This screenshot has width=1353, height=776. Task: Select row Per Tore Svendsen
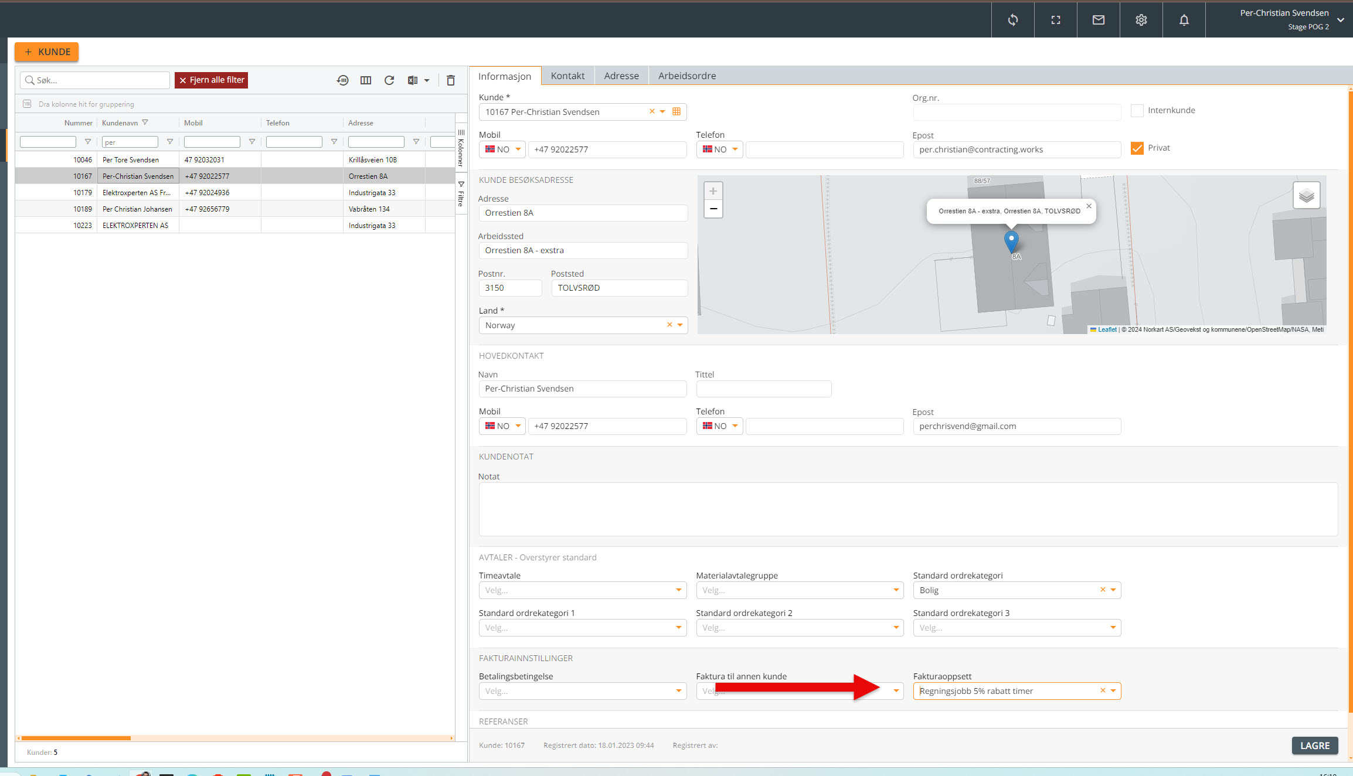pyautogui.click(x=234, y=159)
